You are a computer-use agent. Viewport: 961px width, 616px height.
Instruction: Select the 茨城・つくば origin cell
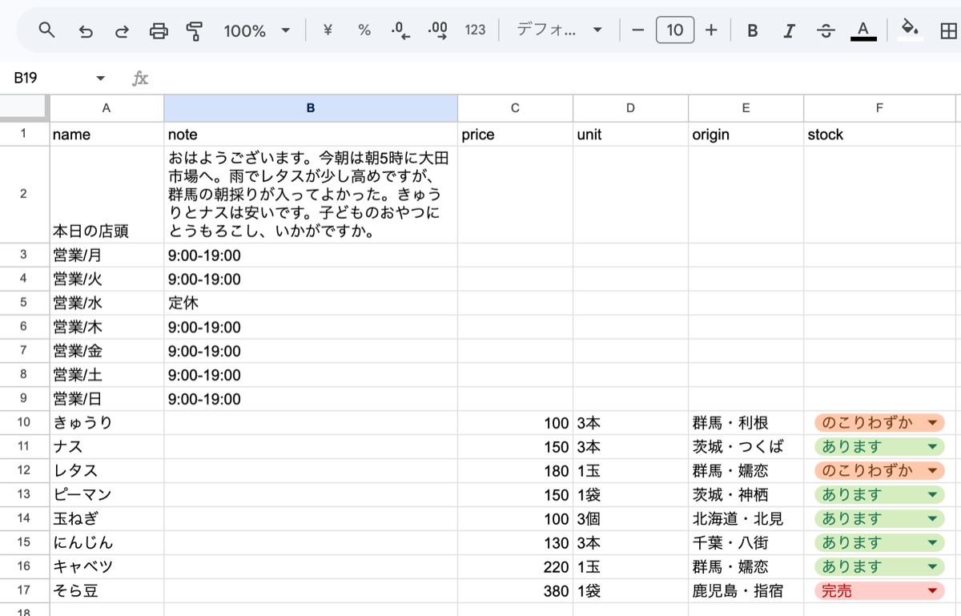746,447
